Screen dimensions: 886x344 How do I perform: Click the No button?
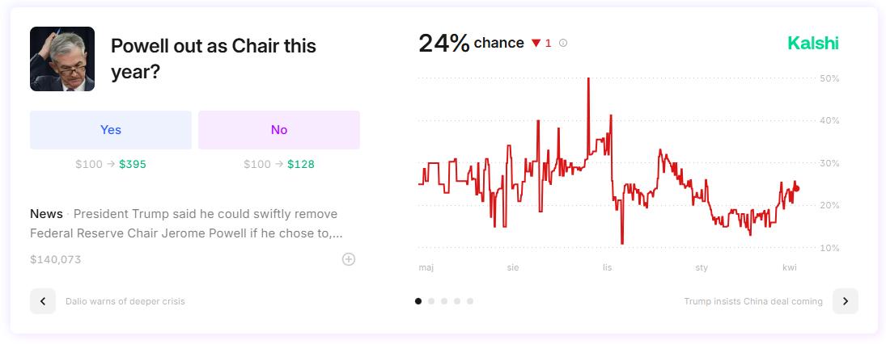click(279, 130)
